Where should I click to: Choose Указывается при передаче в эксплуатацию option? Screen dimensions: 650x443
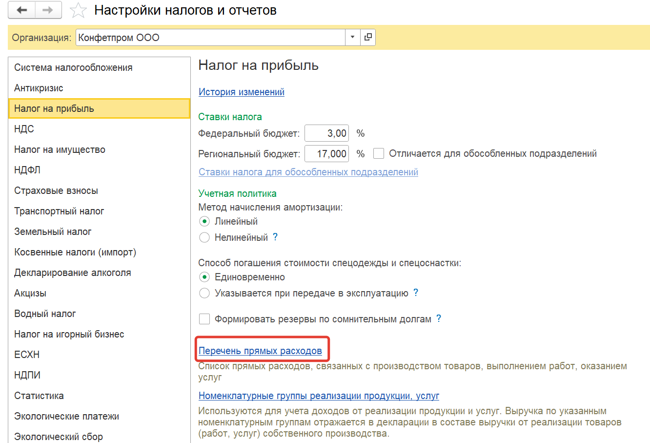(x=204, y=293)
